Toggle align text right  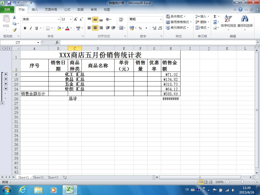point(101,28)
